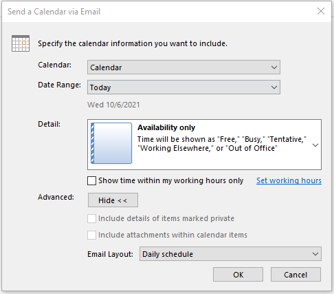Click the Wed 10/6/2021 date text
The width and height of the screenshot is (334, 294).
pyautogui.click(x=113, y=105)
